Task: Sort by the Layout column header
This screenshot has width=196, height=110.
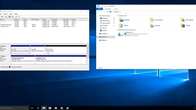Action: [x=18, y=20]
